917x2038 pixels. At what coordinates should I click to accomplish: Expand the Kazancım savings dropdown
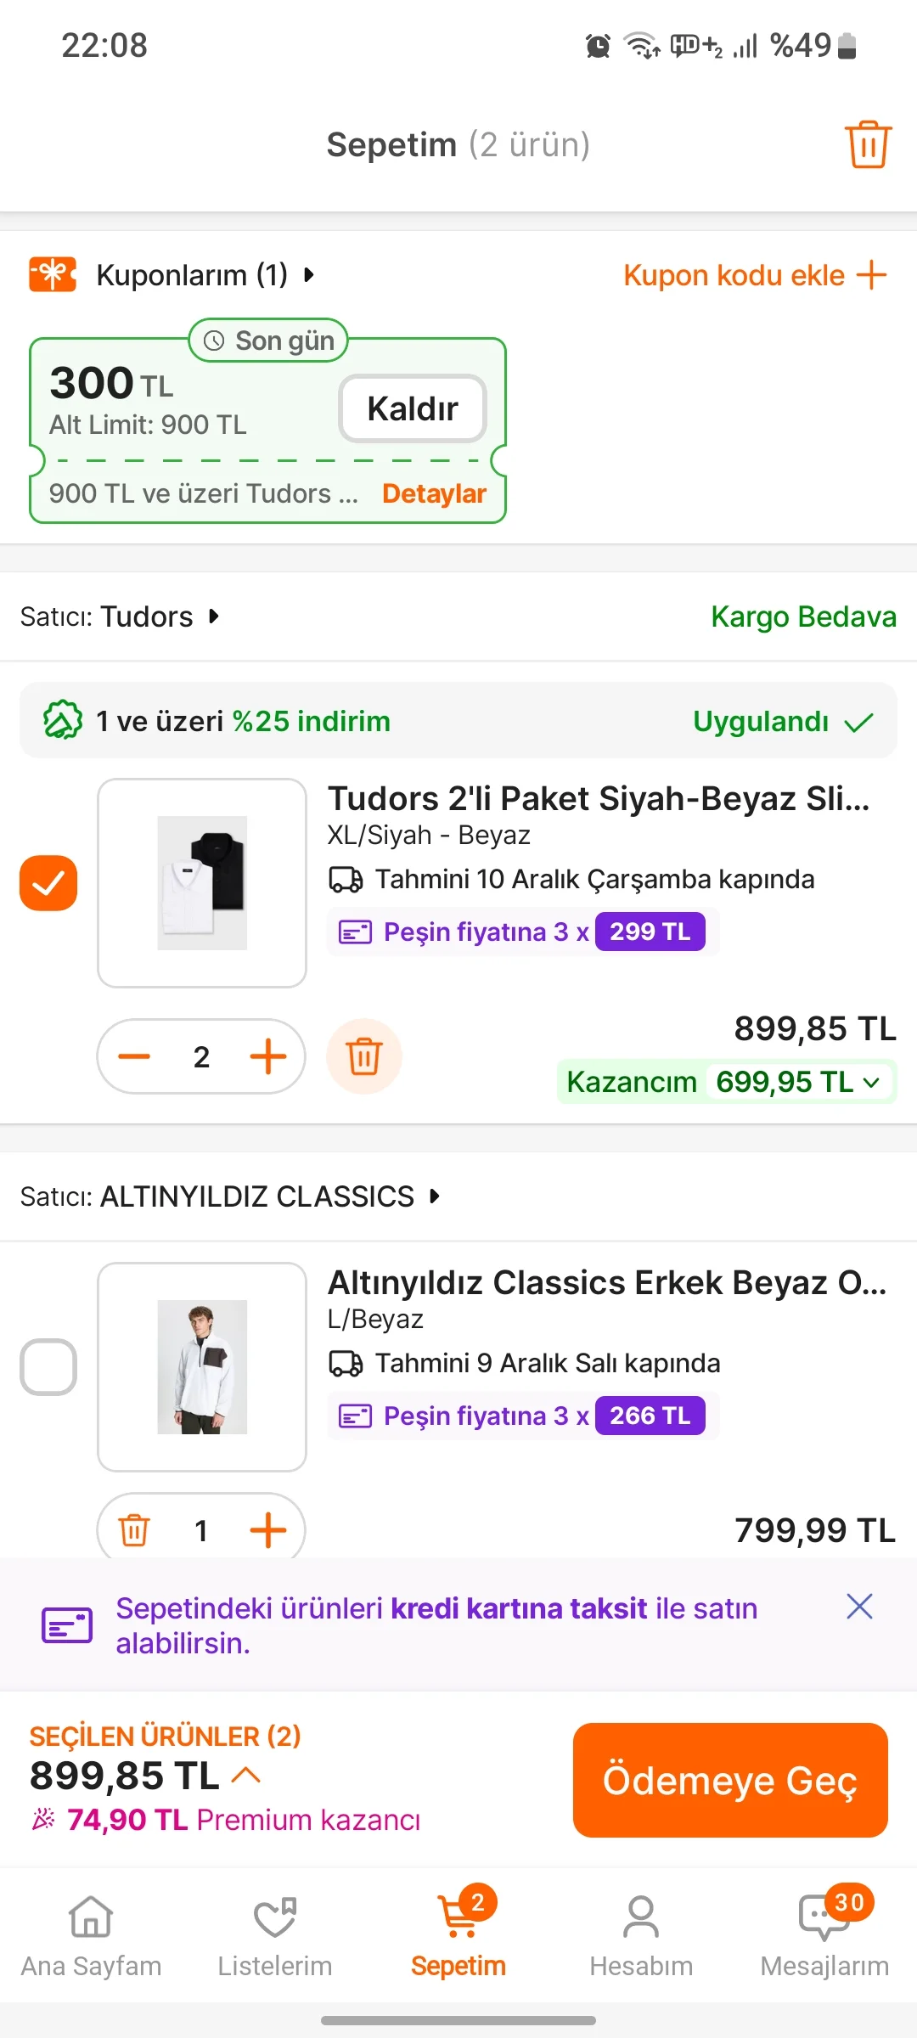click(x=871, y=1082)
